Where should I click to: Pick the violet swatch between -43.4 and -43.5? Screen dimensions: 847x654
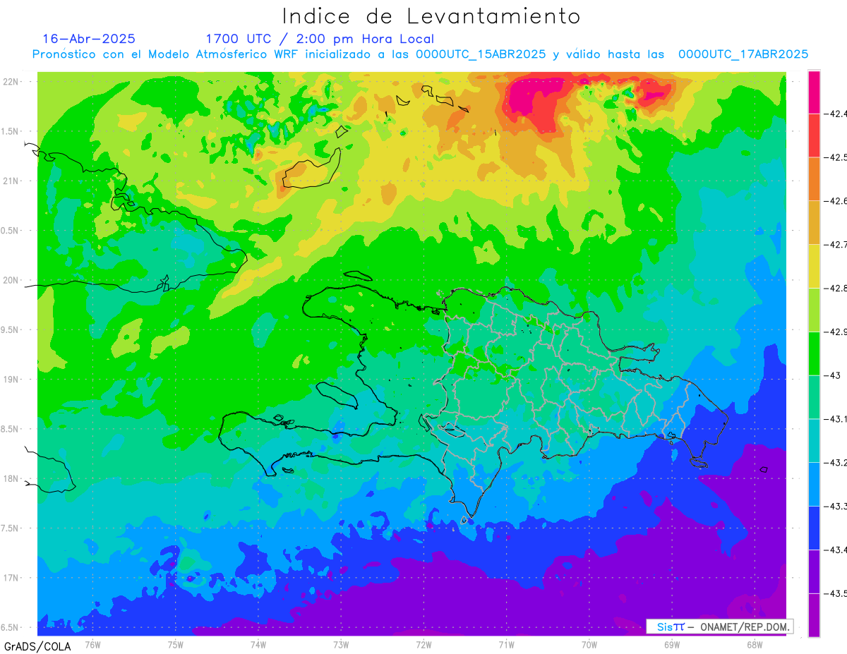(814, 572)
